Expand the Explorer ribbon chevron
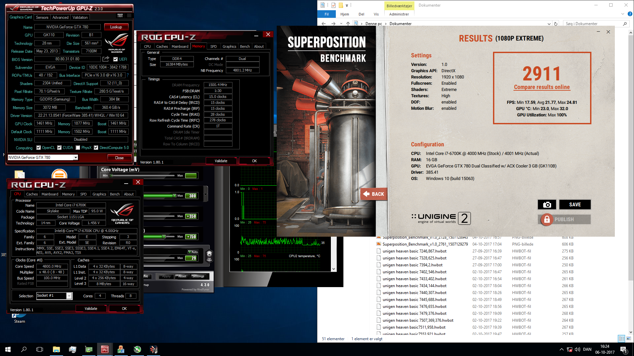The image size is (634, 356). click(x=623, y=14)
